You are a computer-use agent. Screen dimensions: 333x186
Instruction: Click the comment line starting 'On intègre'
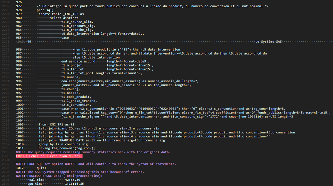coord(133,6)
